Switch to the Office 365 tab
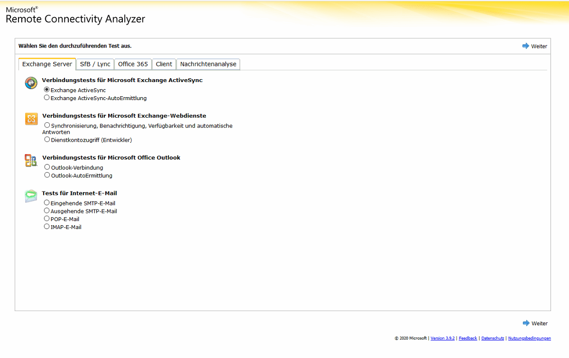This screenshot has height=358, width=569. pyautogui.click(x=133, y=64)
